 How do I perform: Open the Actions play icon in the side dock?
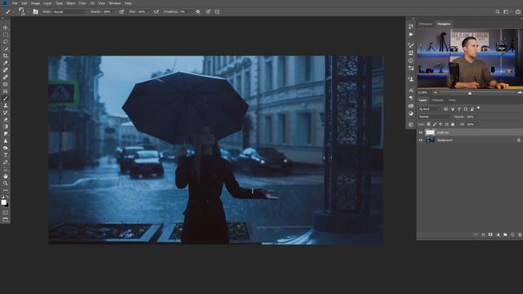click(x=411, y=34)
